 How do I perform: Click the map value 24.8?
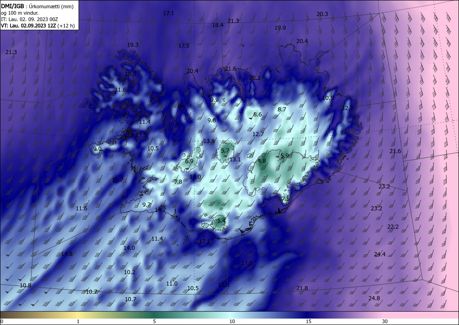click(x=374, y=298)
